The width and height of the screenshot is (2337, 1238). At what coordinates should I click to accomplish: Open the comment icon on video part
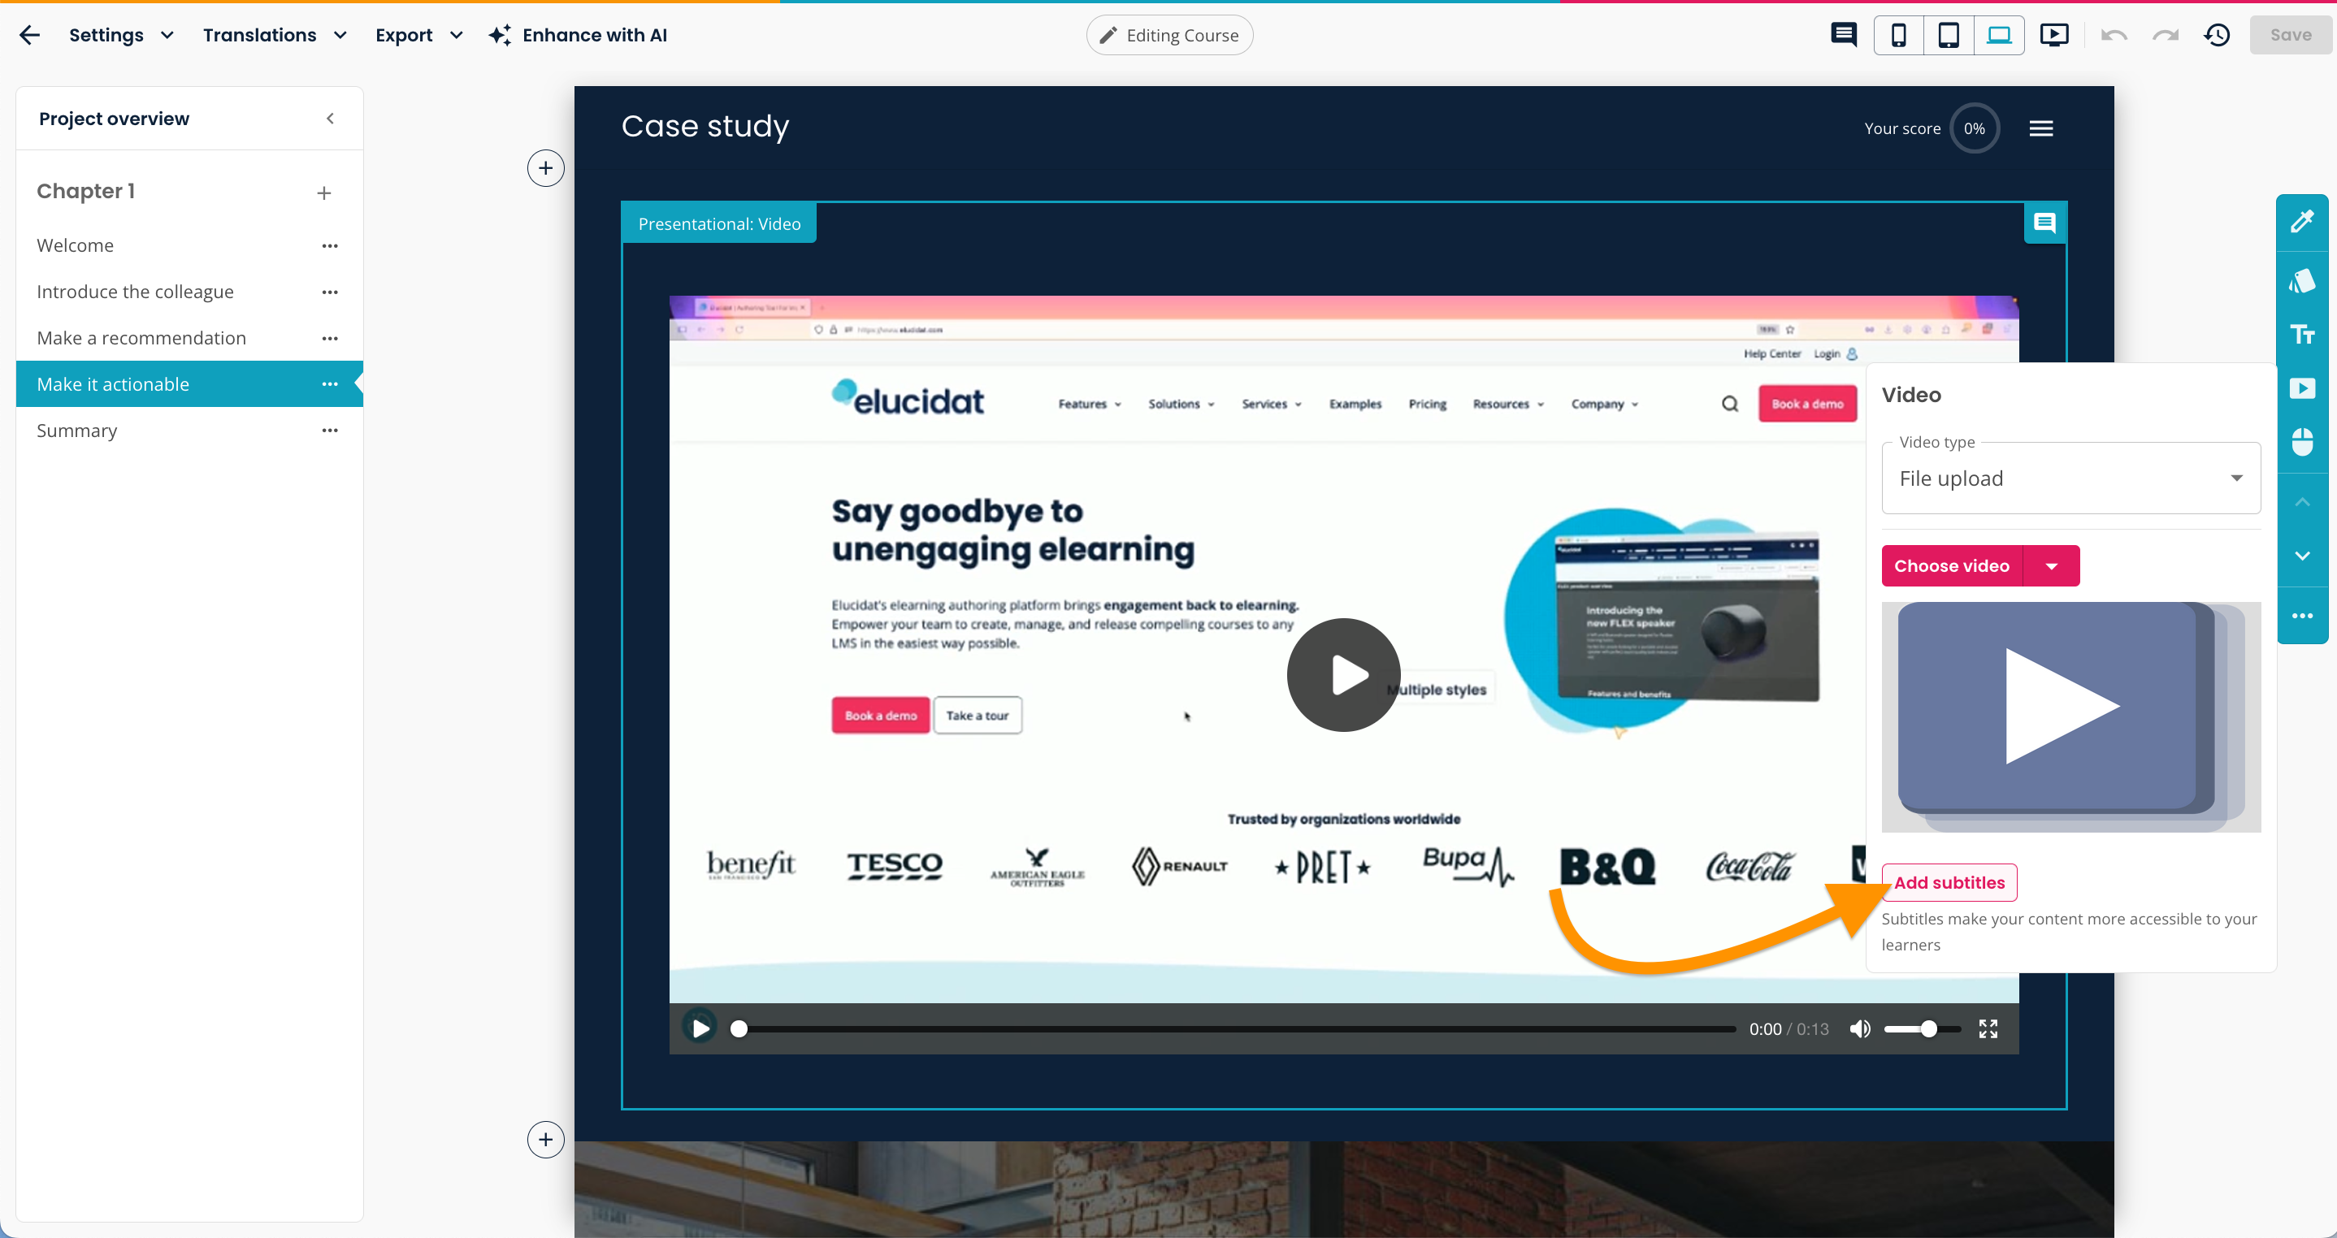coord(2044,223)
